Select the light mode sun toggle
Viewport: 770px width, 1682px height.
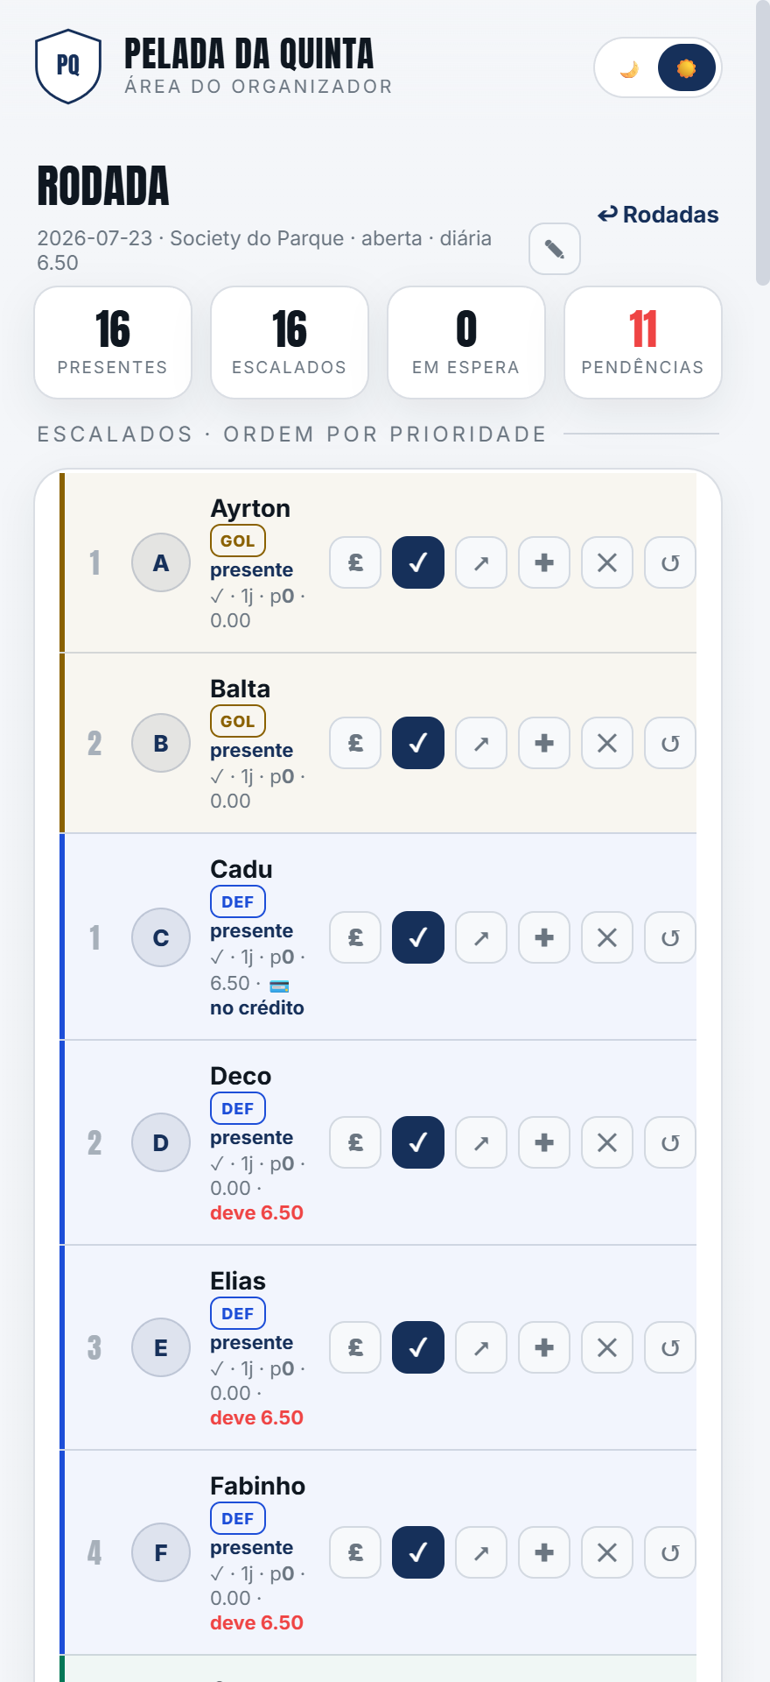pos(687,68)
